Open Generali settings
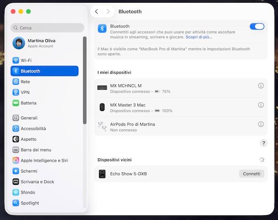The image size is (278, 220). click(x=45, y=118)
